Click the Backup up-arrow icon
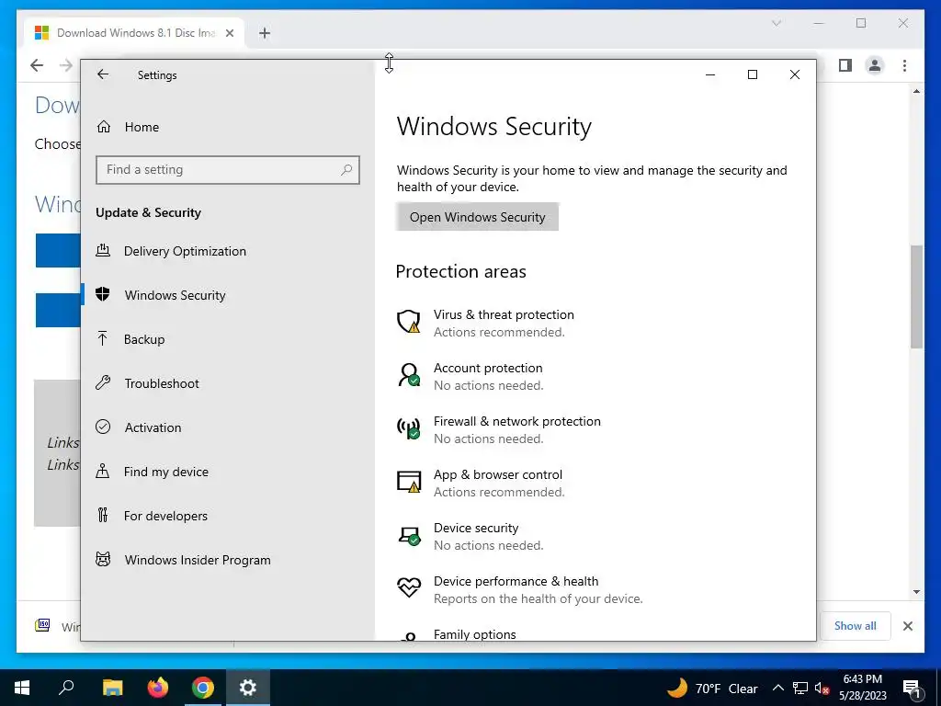The image size is (941, 706). 103,338
